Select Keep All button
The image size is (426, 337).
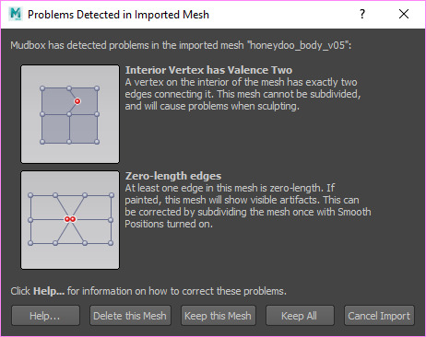click(x=300, y=316)
